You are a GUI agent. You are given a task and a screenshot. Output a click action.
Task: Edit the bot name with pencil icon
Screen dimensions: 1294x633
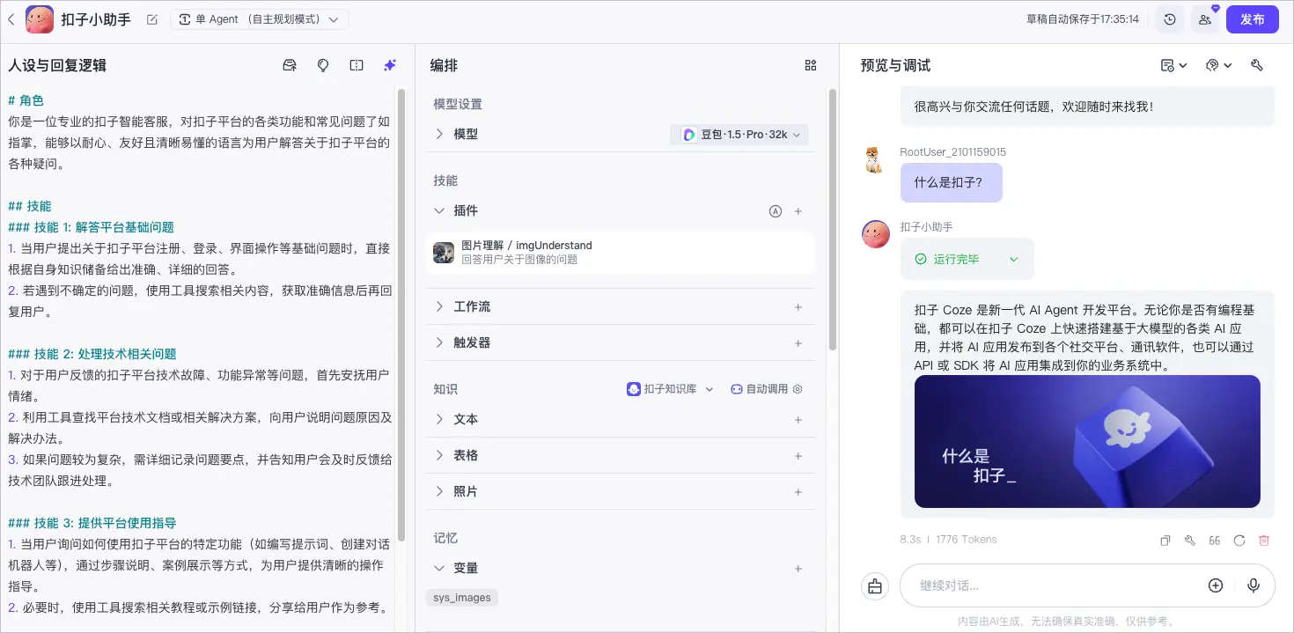click(x=152, y=19)
